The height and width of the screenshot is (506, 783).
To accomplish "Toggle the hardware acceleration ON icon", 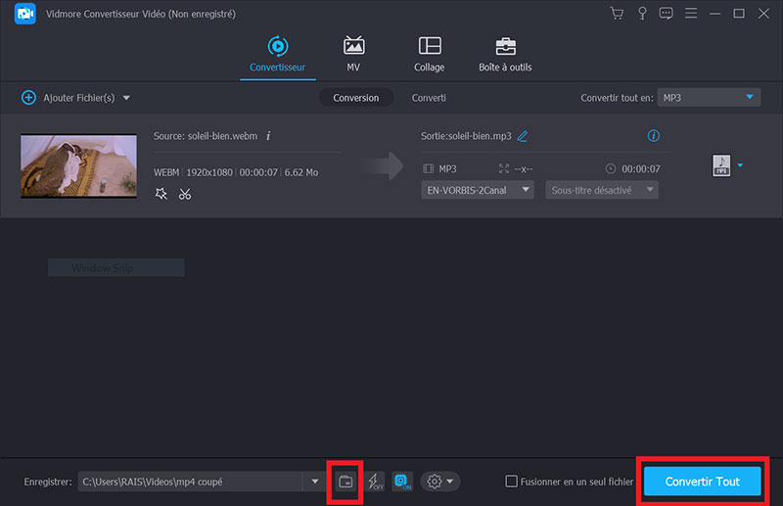I will click(402, 482).
